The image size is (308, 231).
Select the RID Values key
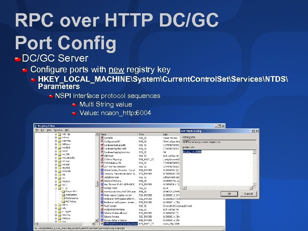[x=71, y=201]
